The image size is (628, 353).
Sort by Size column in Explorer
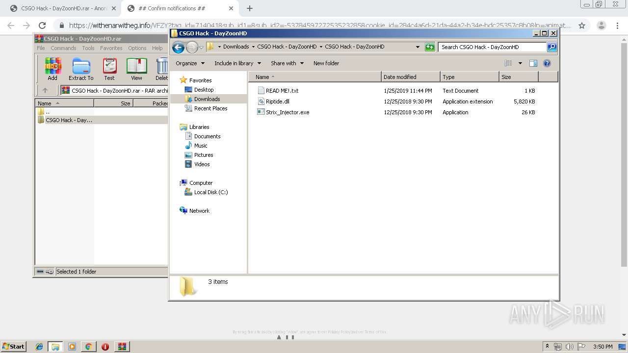pos(519,77)
